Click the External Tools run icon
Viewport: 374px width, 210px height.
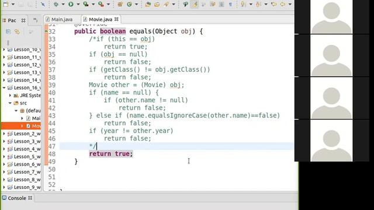[x=101, y=4]
